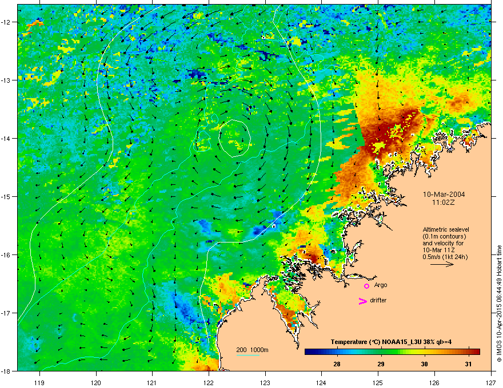The width and height of the screenshot is (503, 388).
Task: Click the longitude label 125
Action: (378, 382)
